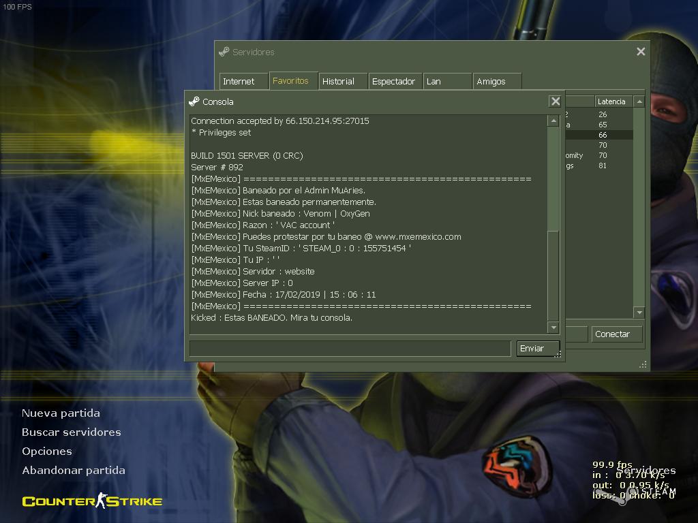Screen dimensions: 698x523
Task: Close the Servidores window
Action: tap(641, 52)
